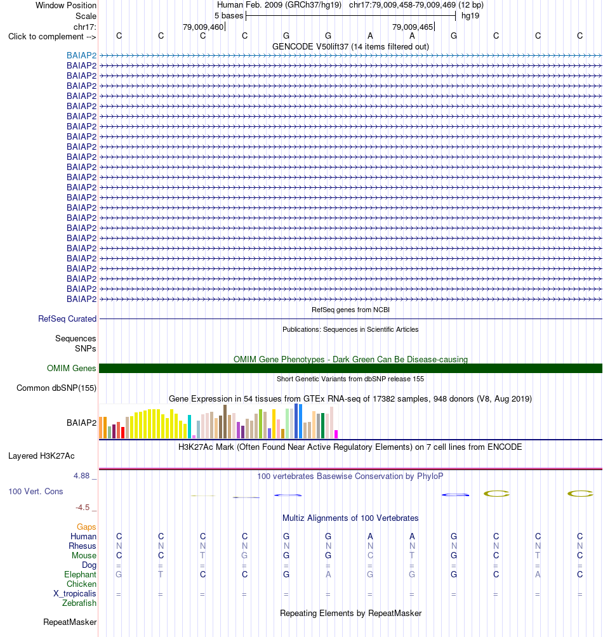Click the light-blue highlighted BAIAP2 transcript label
This screenshot has height=637, width=603.
click(81, 55)
